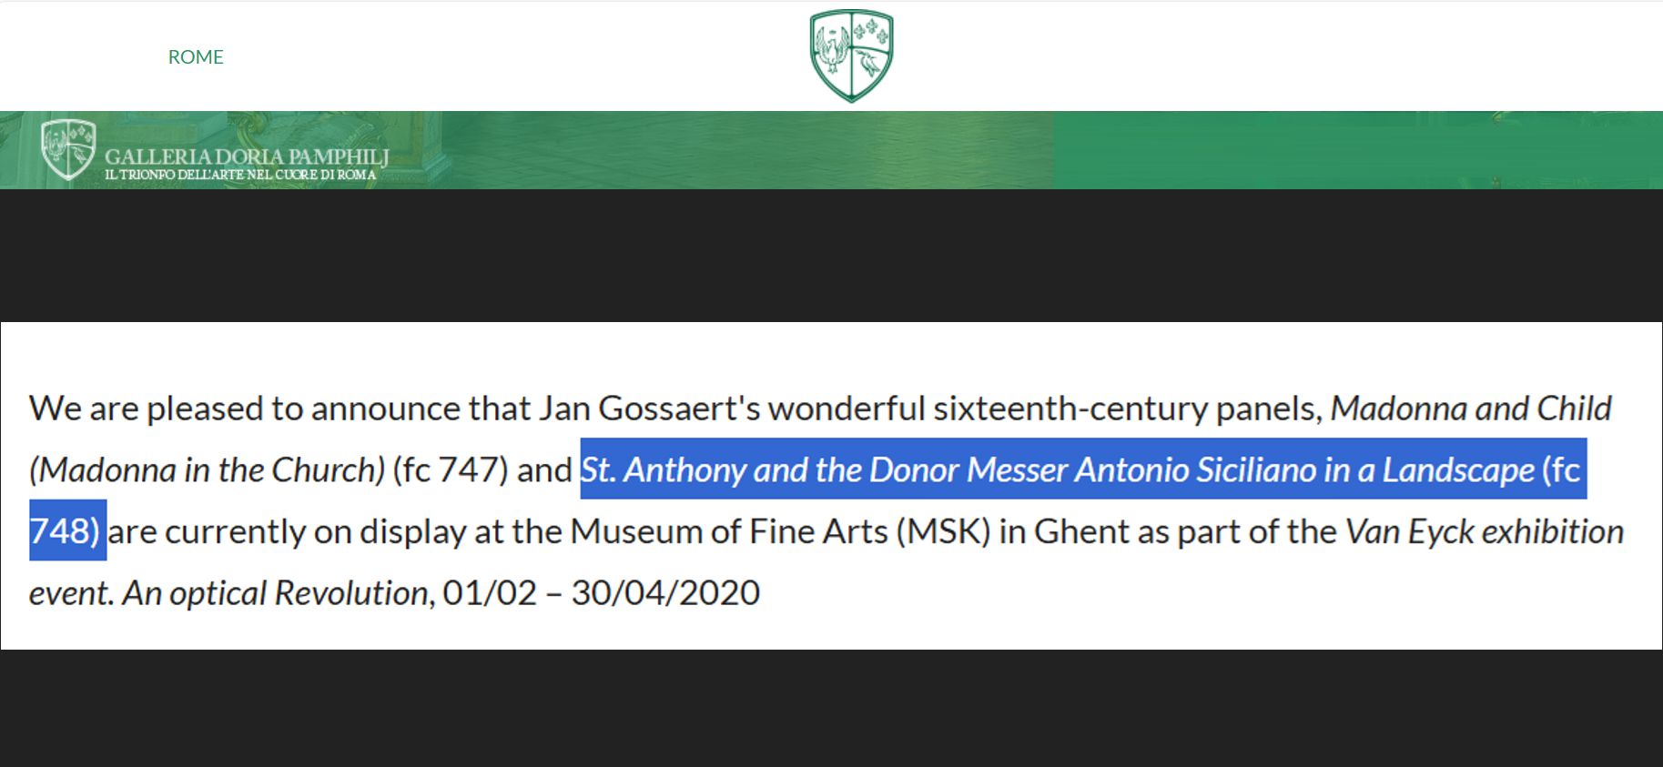Click 'We are pleased' at paragraph start
Viewport: 1663px width, 767px height.
[x=140, y=409]
